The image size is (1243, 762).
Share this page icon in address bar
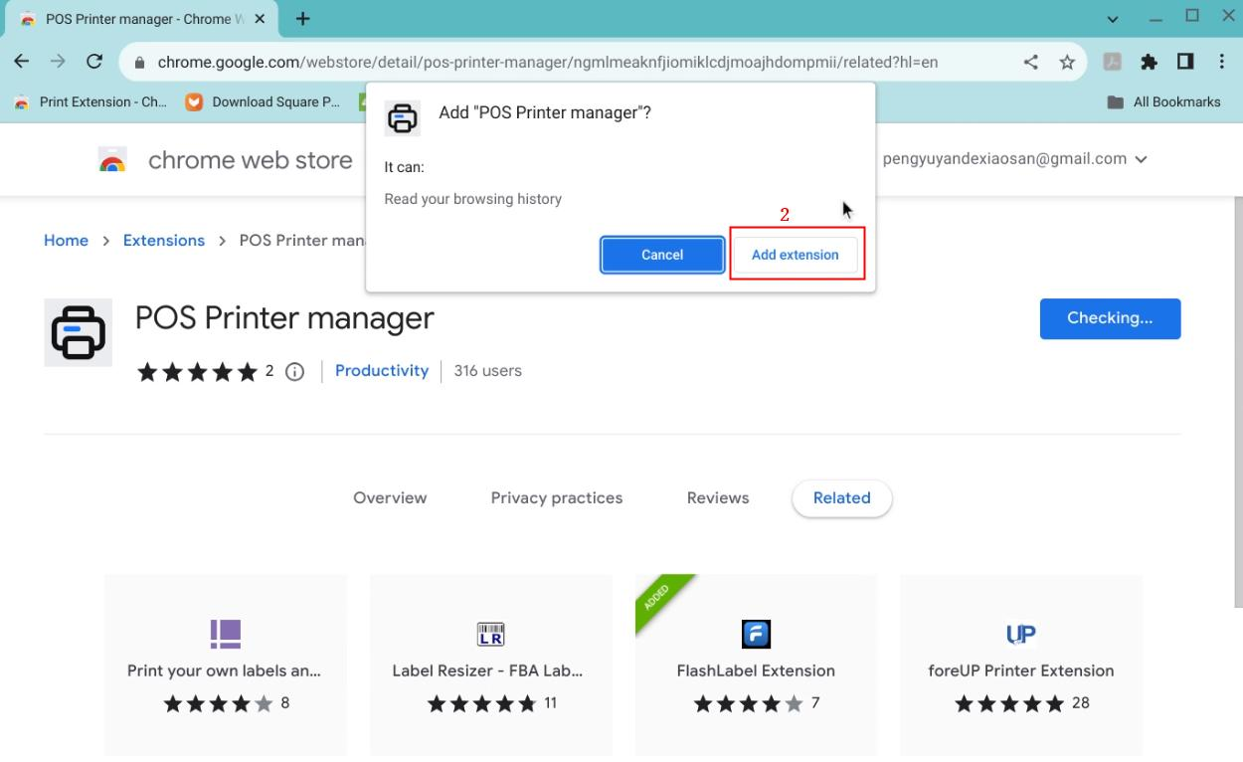point(1031,62)
